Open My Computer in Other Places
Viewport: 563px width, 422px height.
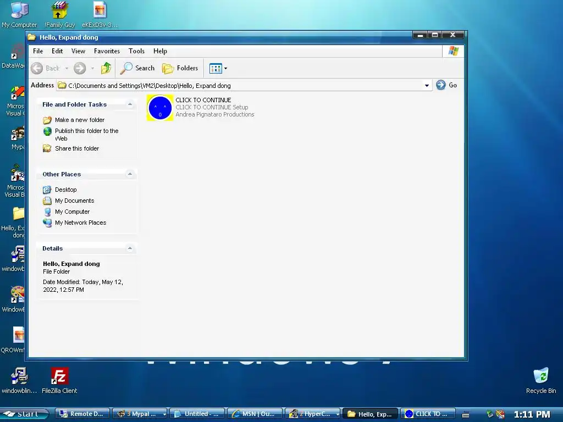pyautogui.click(x=66, y=212)
